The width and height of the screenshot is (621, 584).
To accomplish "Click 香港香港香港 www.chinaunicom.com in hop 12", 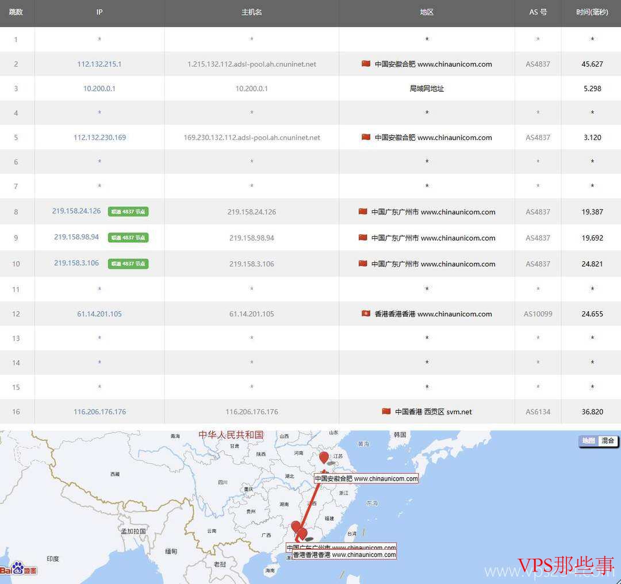I will (x=434, y=314).
